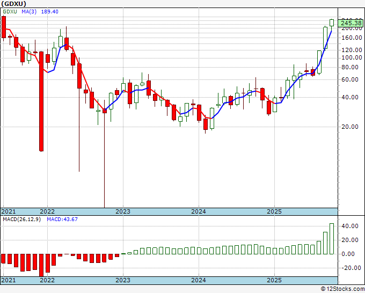Click the 40.00 price axis label

(x=349, y=97)
